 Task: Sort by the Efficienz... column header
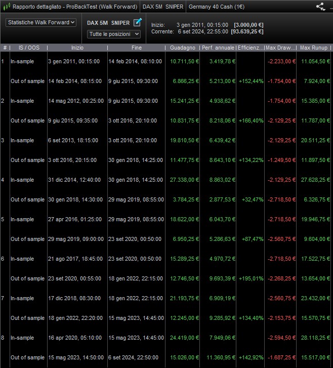pos(251,48)
